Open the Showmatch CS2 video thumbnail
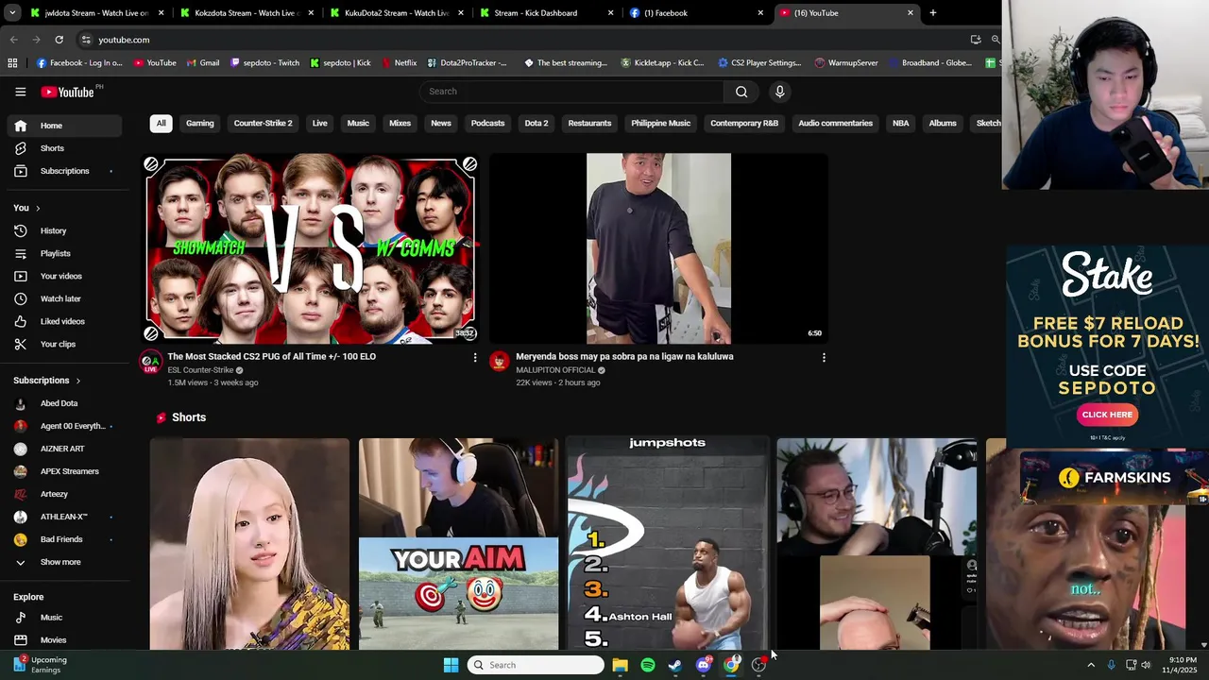This screenshot has height=680, width=1209. [310, 248]
